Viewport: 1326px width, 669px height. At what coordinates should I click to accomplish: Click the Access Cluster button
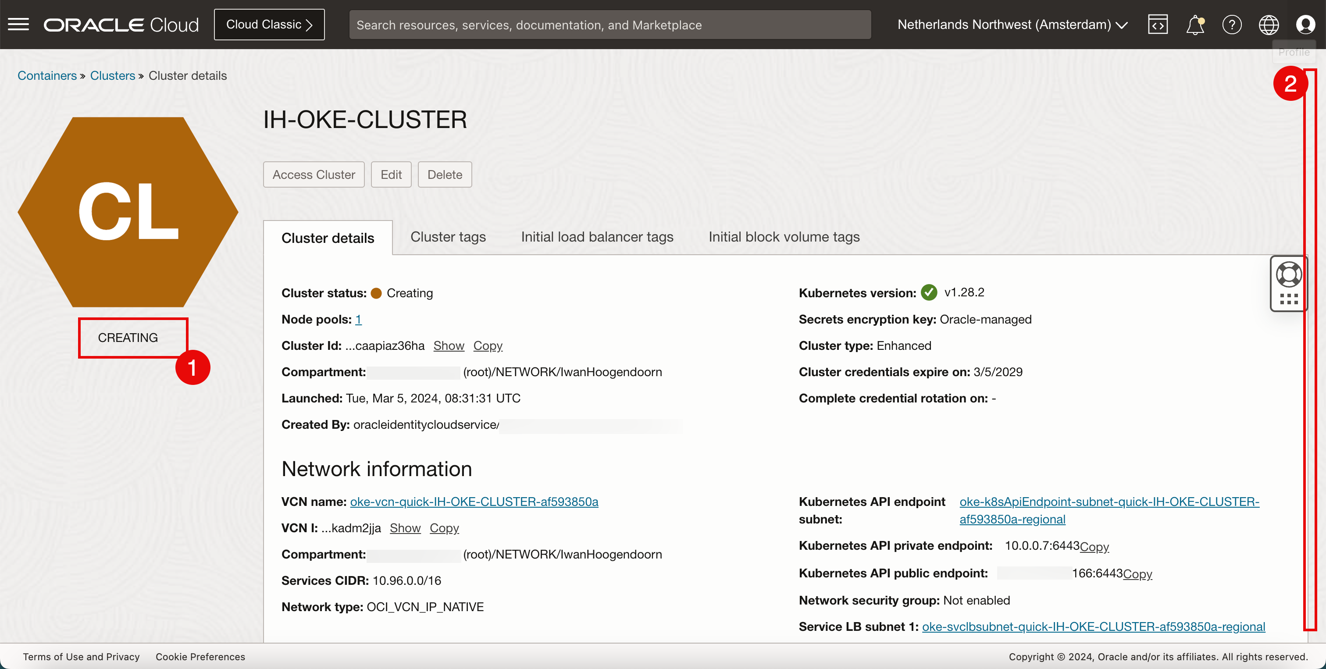point(314,174)
